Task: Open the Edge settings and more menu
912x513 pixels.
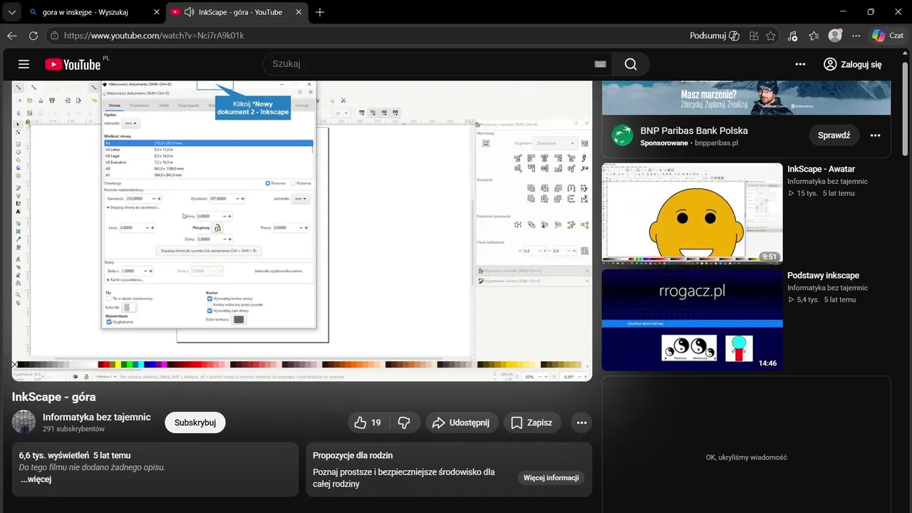Action: (856, 36)
